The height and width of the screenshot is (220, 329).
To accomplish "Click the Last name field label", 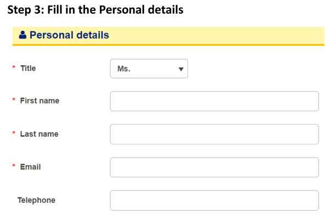I will pos(39,134).
